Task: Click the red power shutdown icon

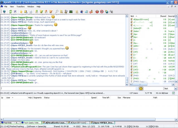Action: click(x=97, y=12)
